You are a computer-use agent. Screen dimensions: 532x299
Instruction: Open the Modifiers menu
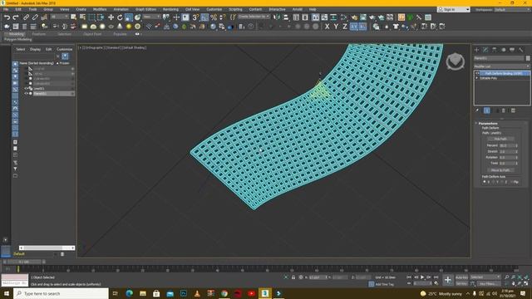[100, 9]
